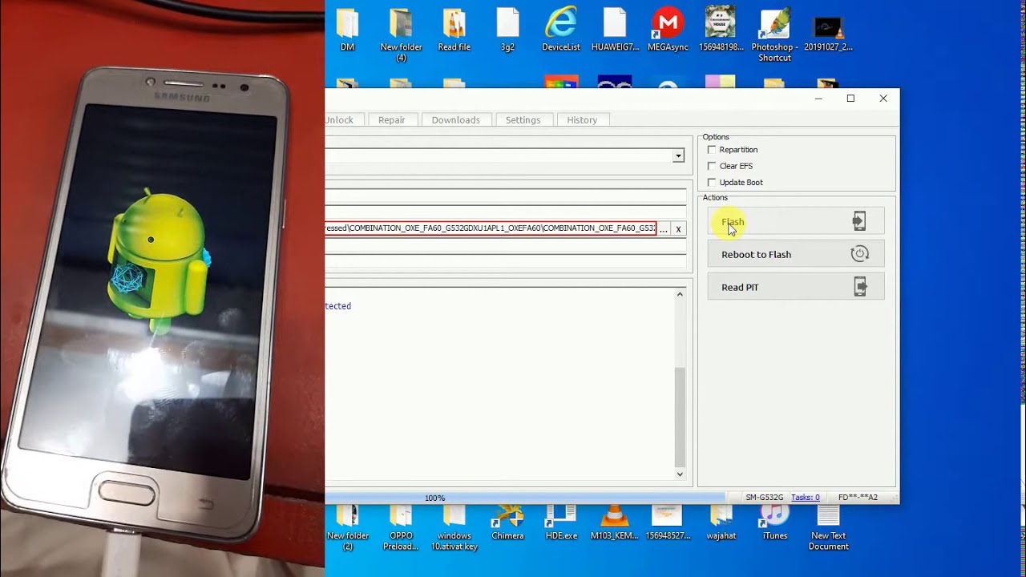Click the Flash action button

[795, 221]
